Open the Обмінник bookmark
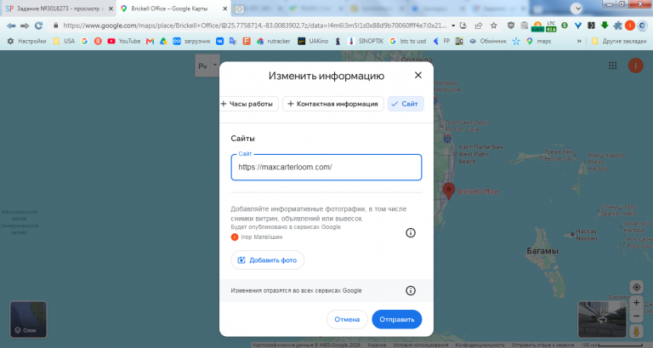 pyautogui.click(x=488, y=41)
